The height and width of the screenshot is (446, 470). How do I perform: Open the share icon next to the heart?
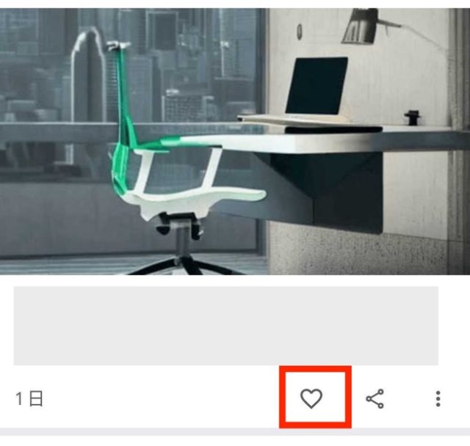tap(375, 399)
